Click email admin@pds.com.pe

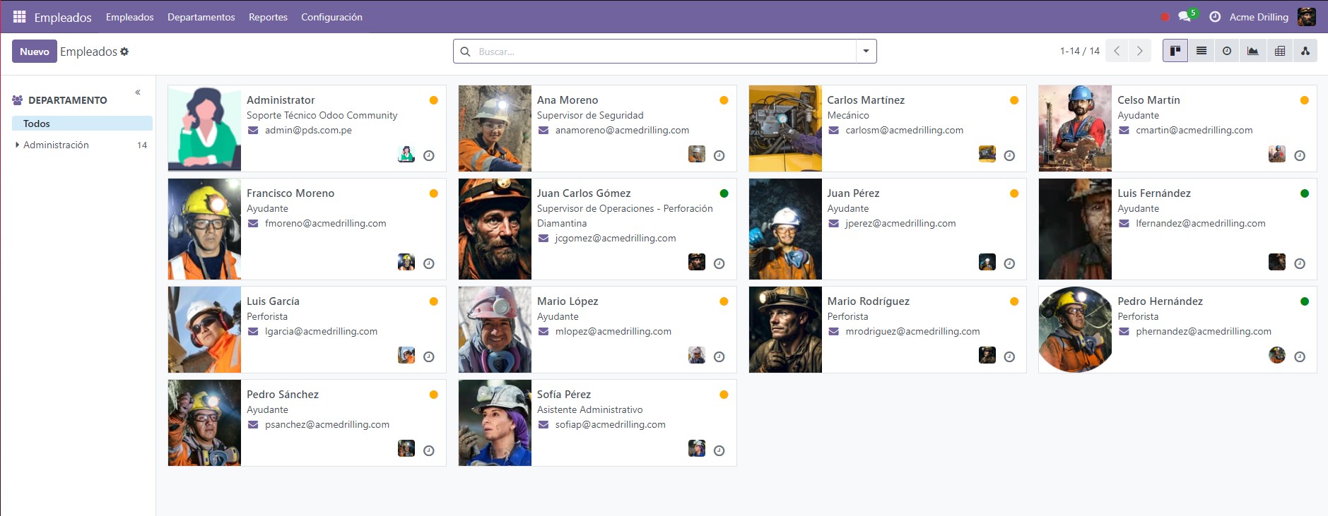[308, 130]
